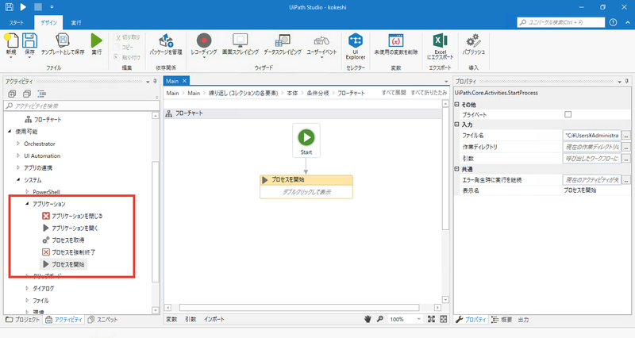
Task: Click the 作業ディレクトリ input field
Action: (592, 147)
